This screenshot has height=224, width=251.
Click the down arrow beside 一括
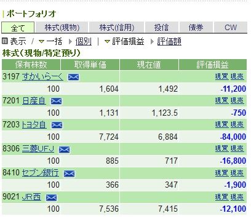41,42
